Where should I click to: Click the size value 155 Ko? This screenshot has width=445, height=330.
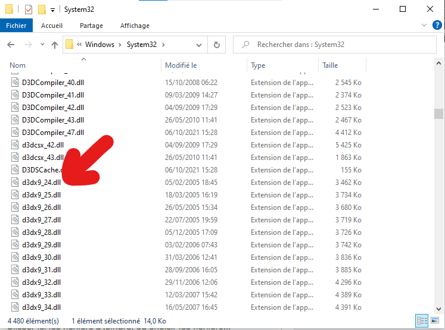(x=351, y=170)
